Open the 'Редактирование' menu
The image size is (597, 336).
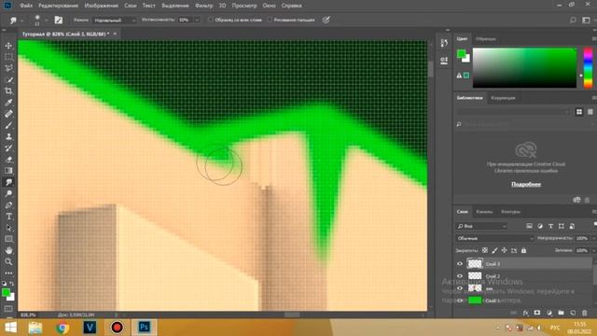pyautogui.click(x=58, y=6)
